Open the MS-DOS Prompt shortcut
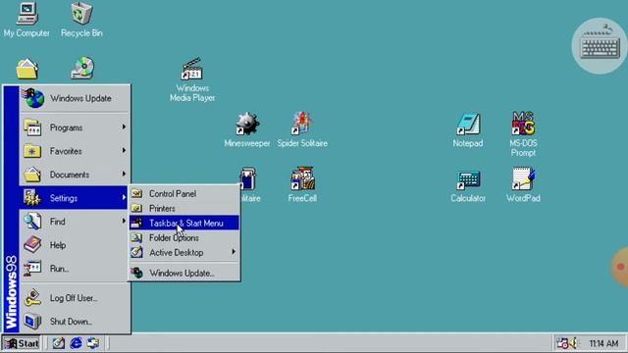628x353 pixels. [x=523, y=134]
